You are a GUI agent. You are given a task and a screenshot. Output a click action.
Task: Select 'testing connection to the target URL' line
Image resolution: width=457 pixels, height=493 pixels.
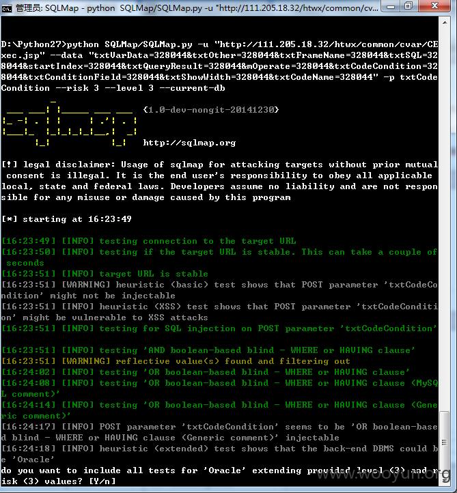click(149, 241)
